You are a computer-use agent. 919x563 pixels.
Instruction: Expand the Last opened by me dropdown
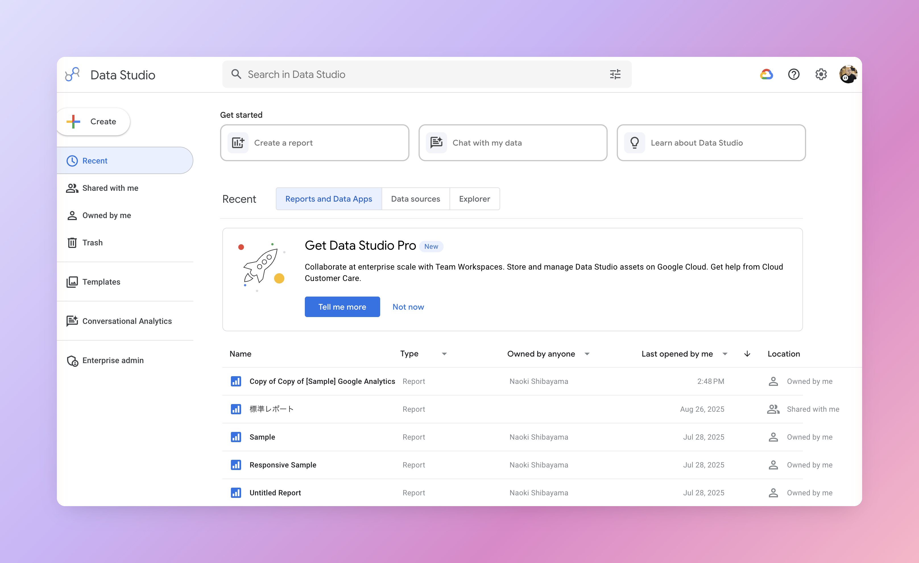(725, 354)
